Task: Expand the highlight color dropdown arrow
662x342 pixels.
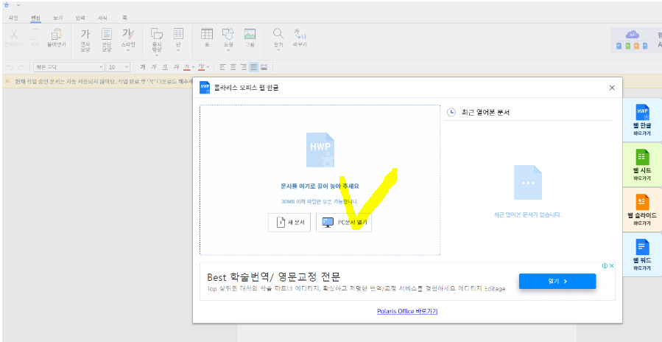Action: pyautogui.click(x=208, y=67)
